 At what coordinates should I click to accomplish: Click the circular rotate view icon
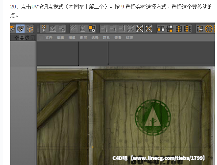click(27, 37)
